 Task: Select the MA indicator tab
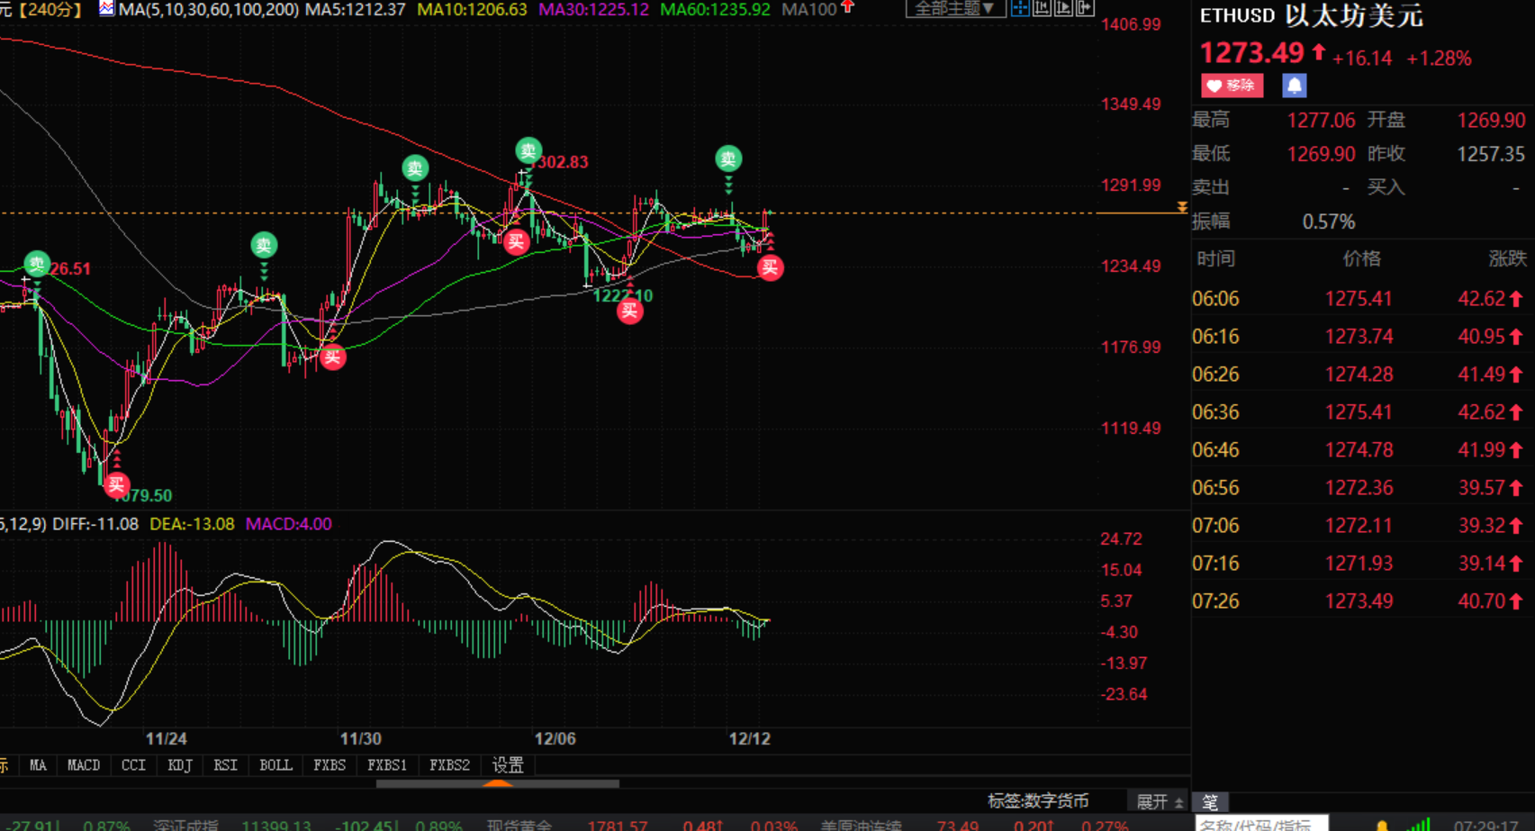click(x=38, y=765)
